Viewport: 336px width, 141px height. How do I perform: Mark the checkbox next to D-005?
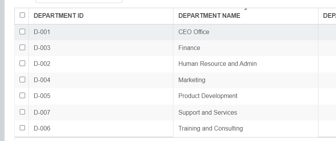point(22,96)
